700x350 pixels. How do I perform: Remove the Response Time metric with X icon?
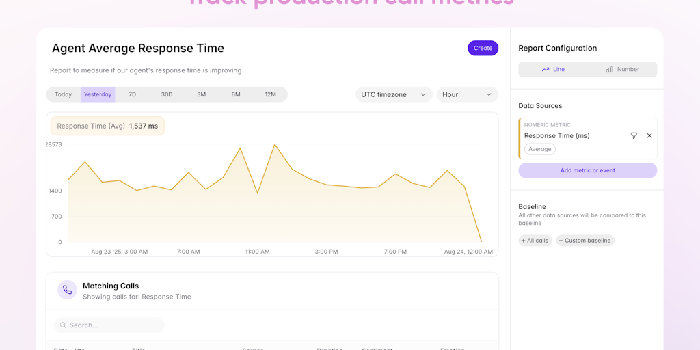[649, 136]
